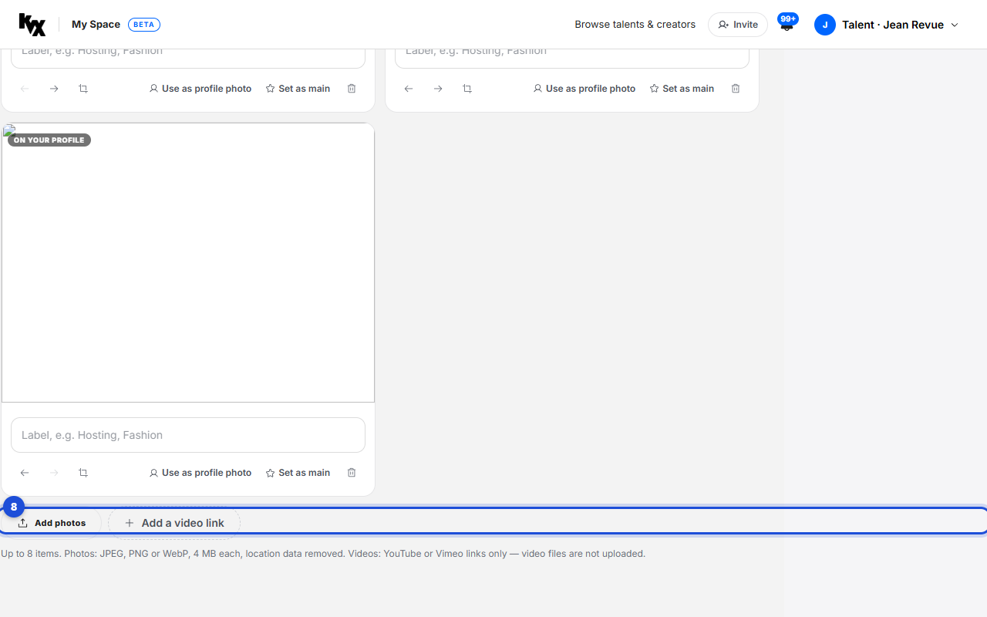Click trash icon on the top-left photo card
The width and height of the screenshot is (987, 617).
click(x=352, y=89)
